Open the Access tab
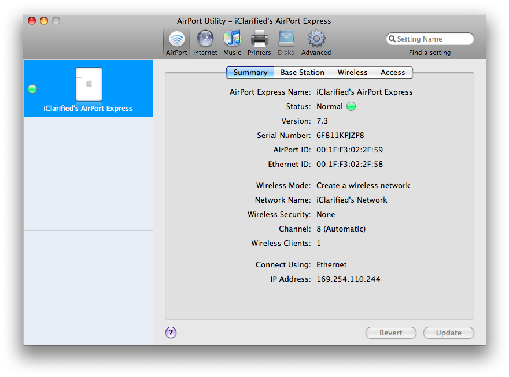 (x=393, y=73)
